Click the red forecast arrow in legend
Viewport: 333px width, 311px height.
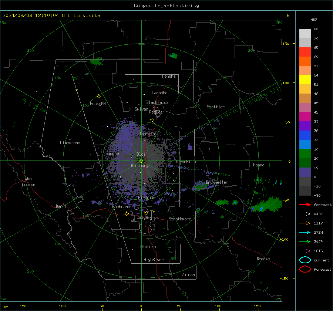point(305,204)
